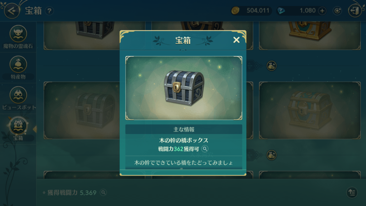
Task: Click the back arrow button
Action: click(12, 11)
